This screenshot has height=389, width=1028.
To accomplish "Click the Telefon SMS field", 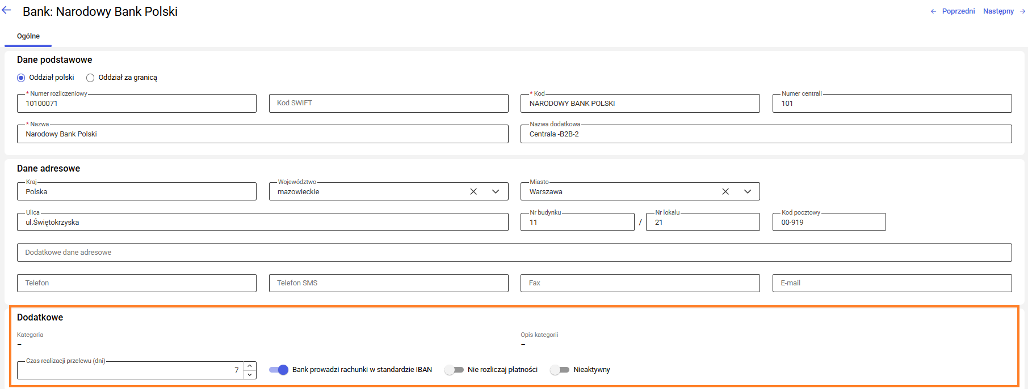I will point(389,283).
